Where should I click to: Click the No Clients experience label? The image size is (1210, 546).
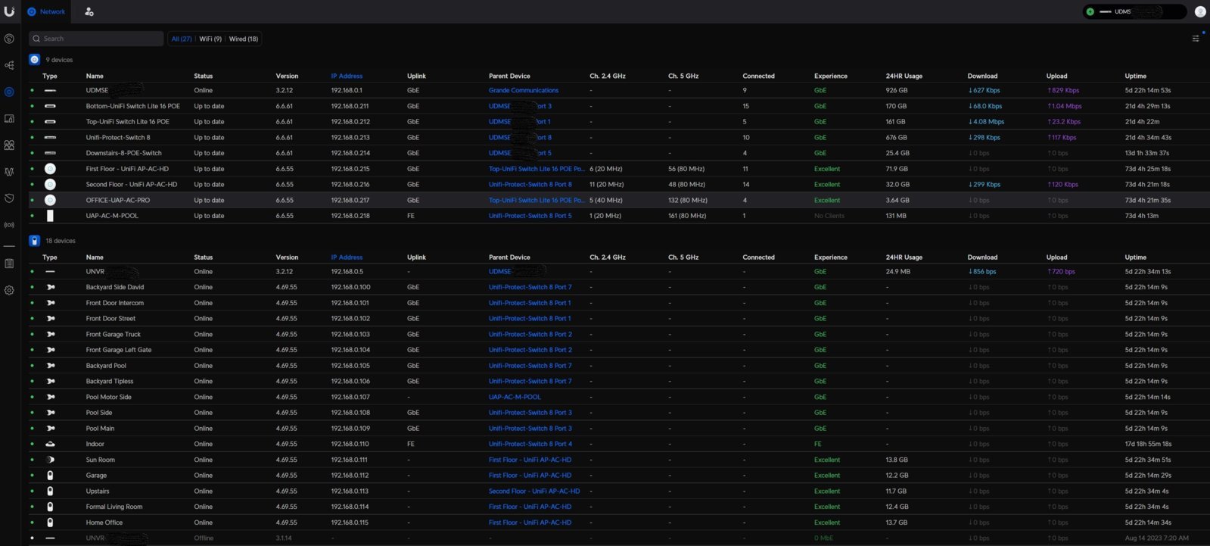click(x=829, y=216)
